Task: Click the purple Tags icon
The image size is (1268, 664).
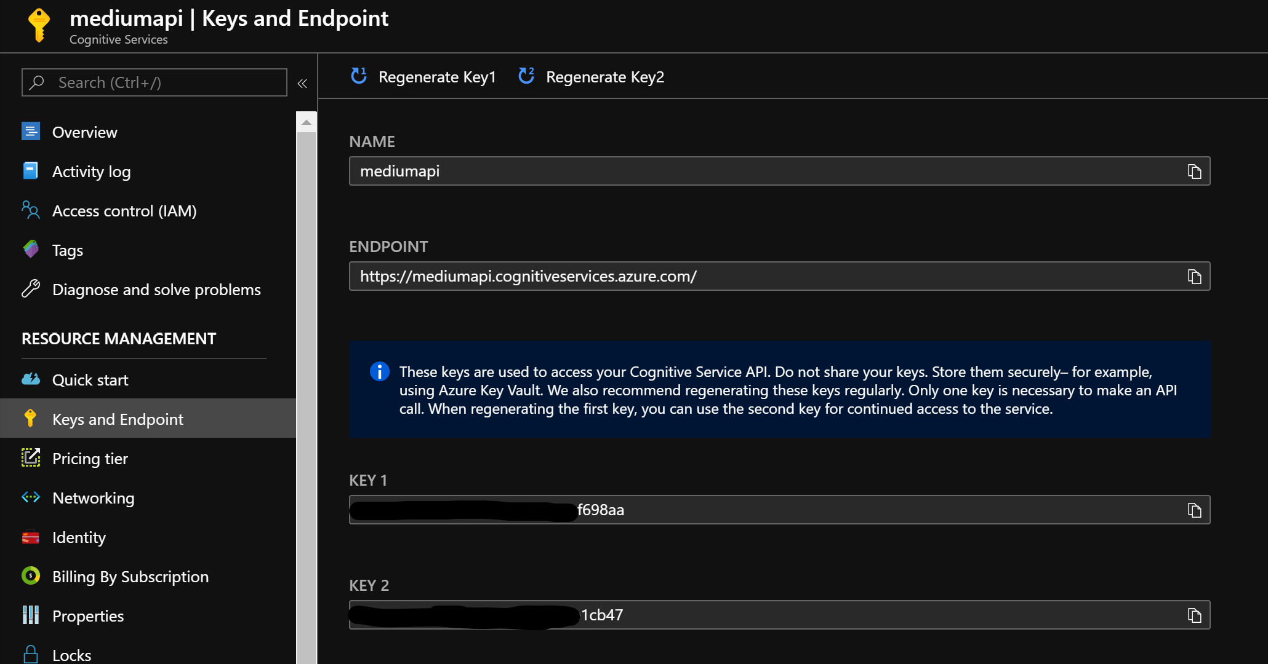Action: tap(31, 250)
